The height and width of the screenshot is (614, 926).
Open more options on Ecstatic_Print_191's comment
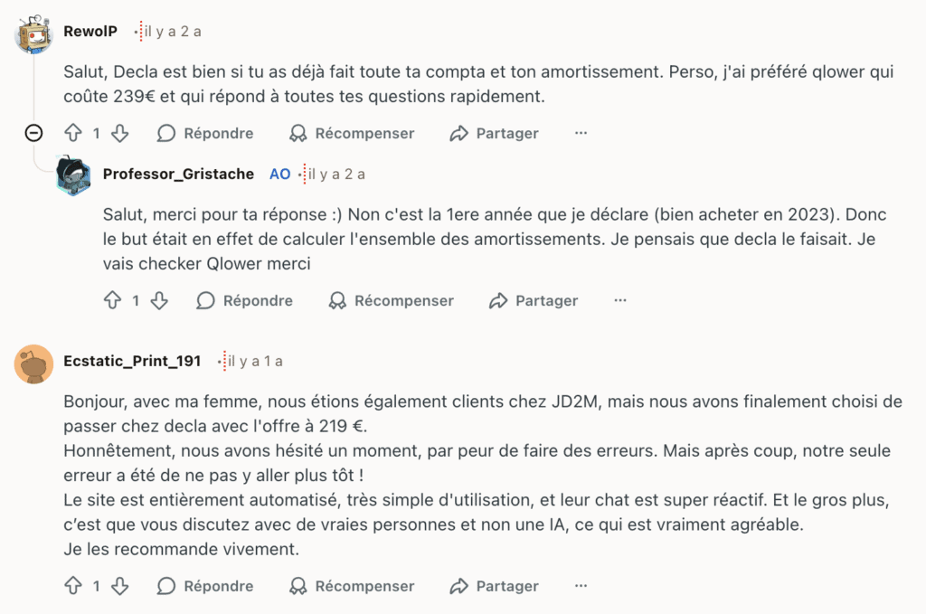click(580, 586)
